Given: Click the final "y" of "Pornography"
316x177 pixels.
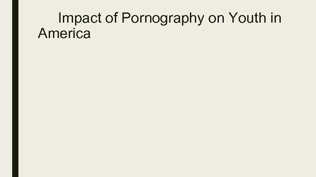Looking at the screenshot, I should (x=200, y=20).
